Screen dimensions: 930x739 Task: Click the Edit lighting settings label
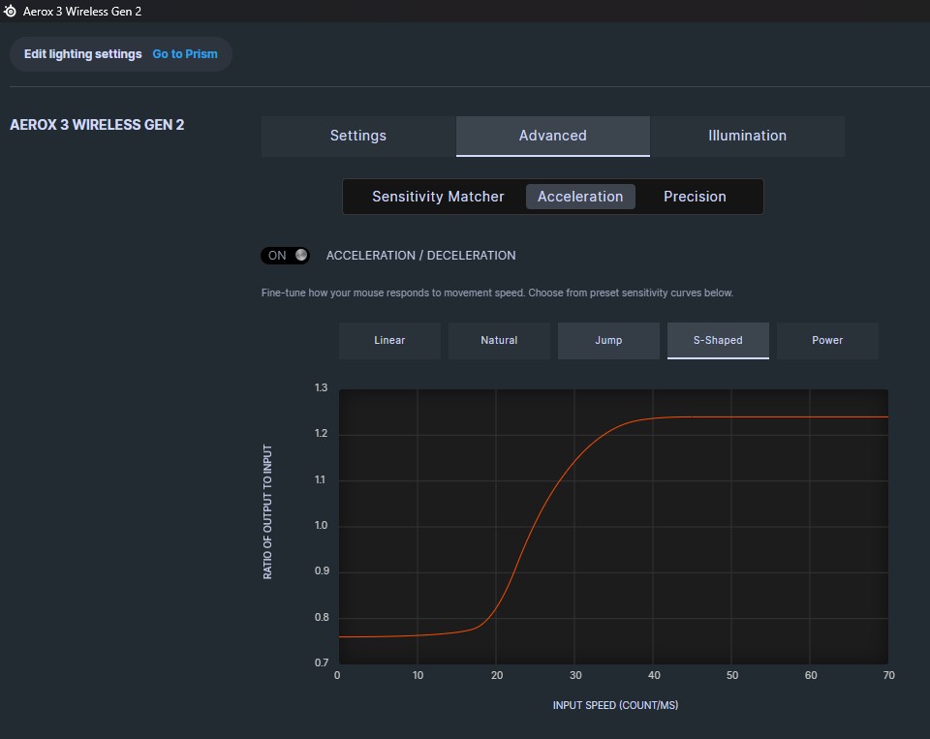point(82,54)
